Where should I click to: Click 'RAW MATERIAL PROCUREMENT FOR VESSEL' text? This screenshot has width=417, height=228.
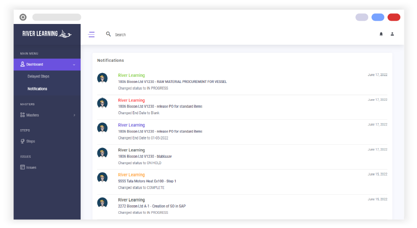tap(192, 82)
